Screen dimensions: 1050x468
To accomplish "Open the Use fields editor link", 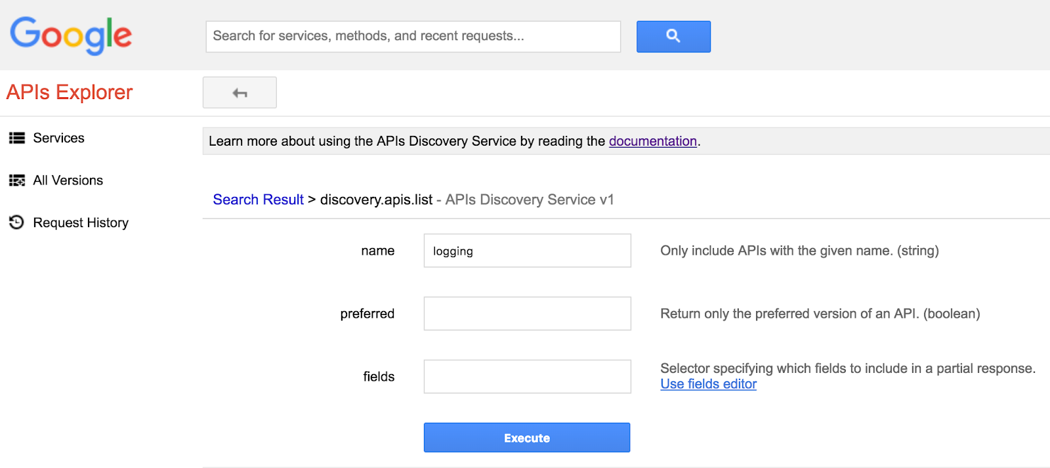I will pyautogui.click(x=709, y=384).
